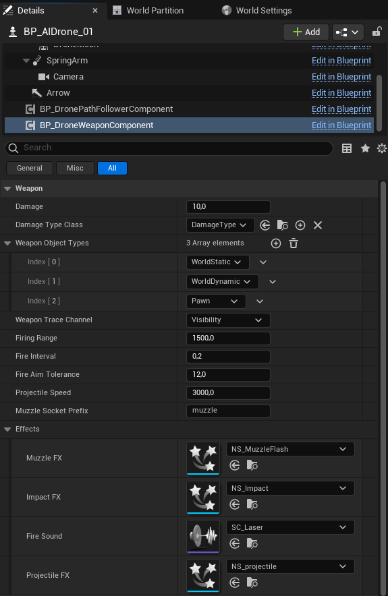
Task: Click the Impact FX Niagara thumbnail
Action: (203, 497)
